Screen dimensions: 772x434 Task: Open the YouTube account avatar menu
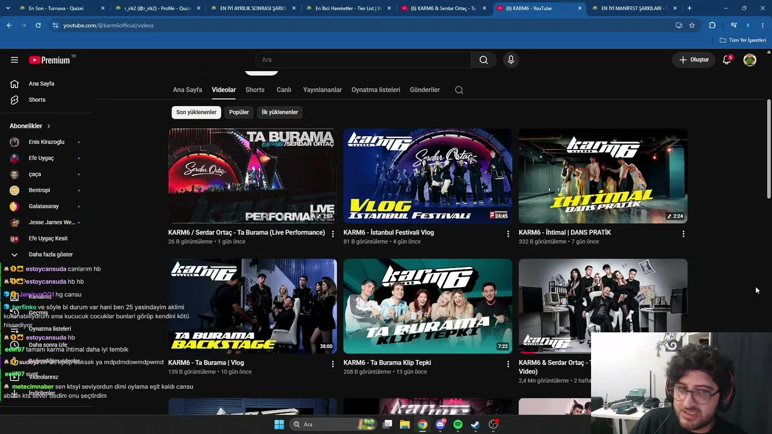[x=750, y=60]
